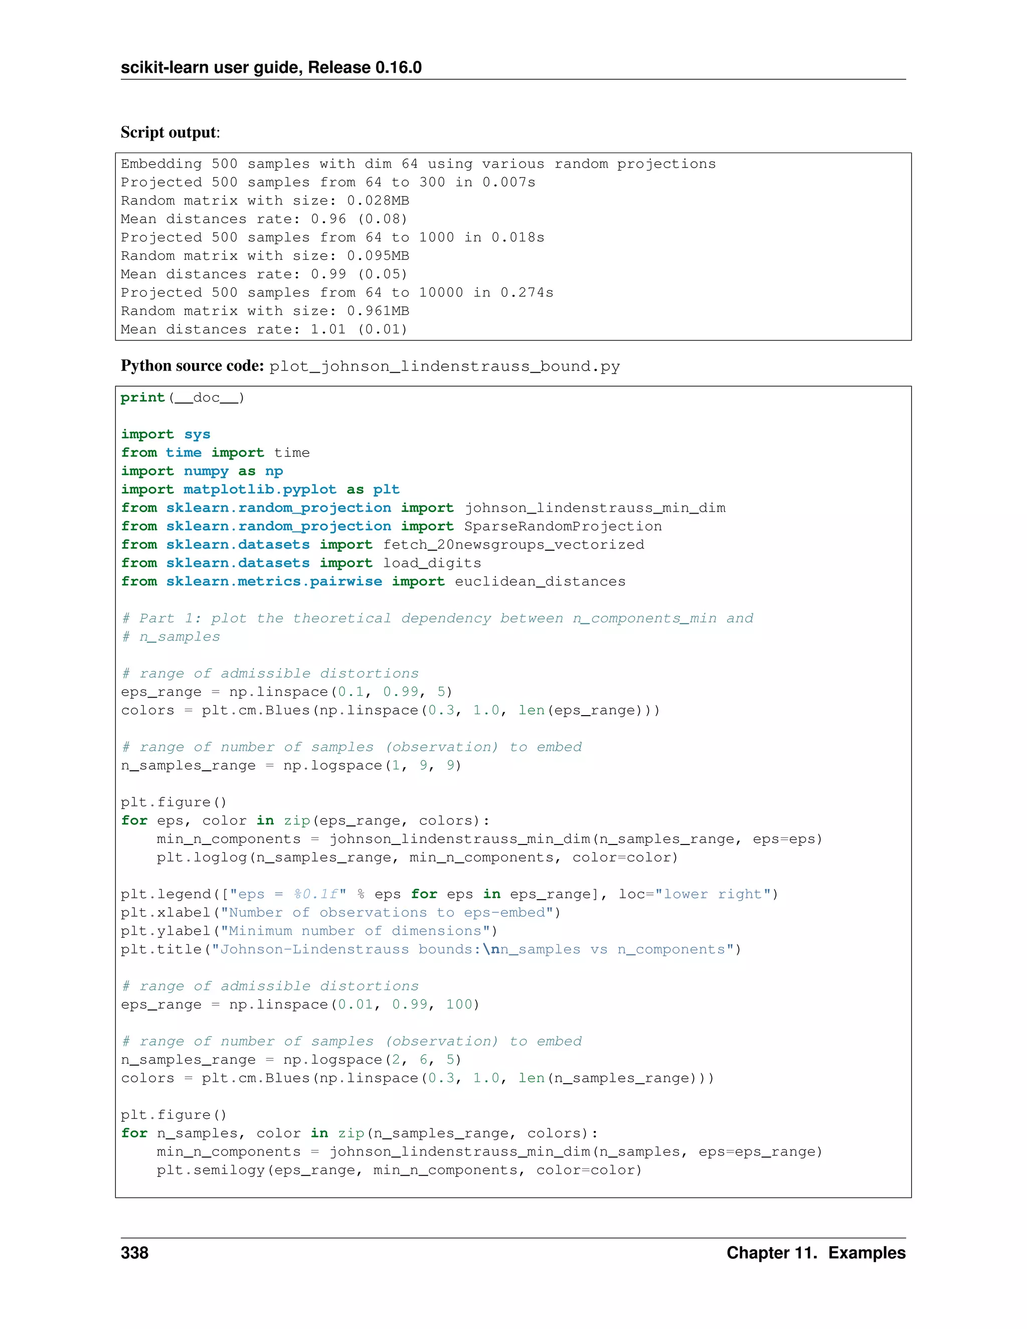Click footer 'Chapter 11. Examples'
The image size is (1027, 1329).
(x=816, y=1253)
